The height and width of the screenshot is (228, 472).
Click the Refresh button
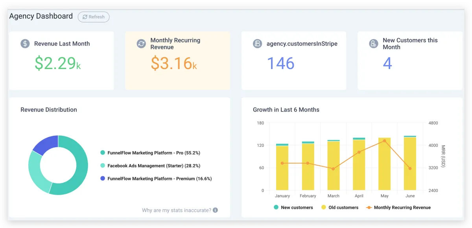tap(94, 17)
